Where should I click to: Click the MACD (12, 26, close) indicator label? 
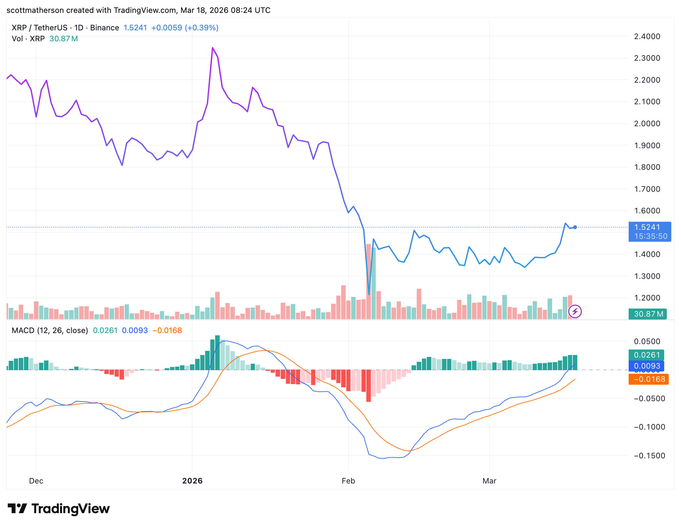[x=49, y=330]
